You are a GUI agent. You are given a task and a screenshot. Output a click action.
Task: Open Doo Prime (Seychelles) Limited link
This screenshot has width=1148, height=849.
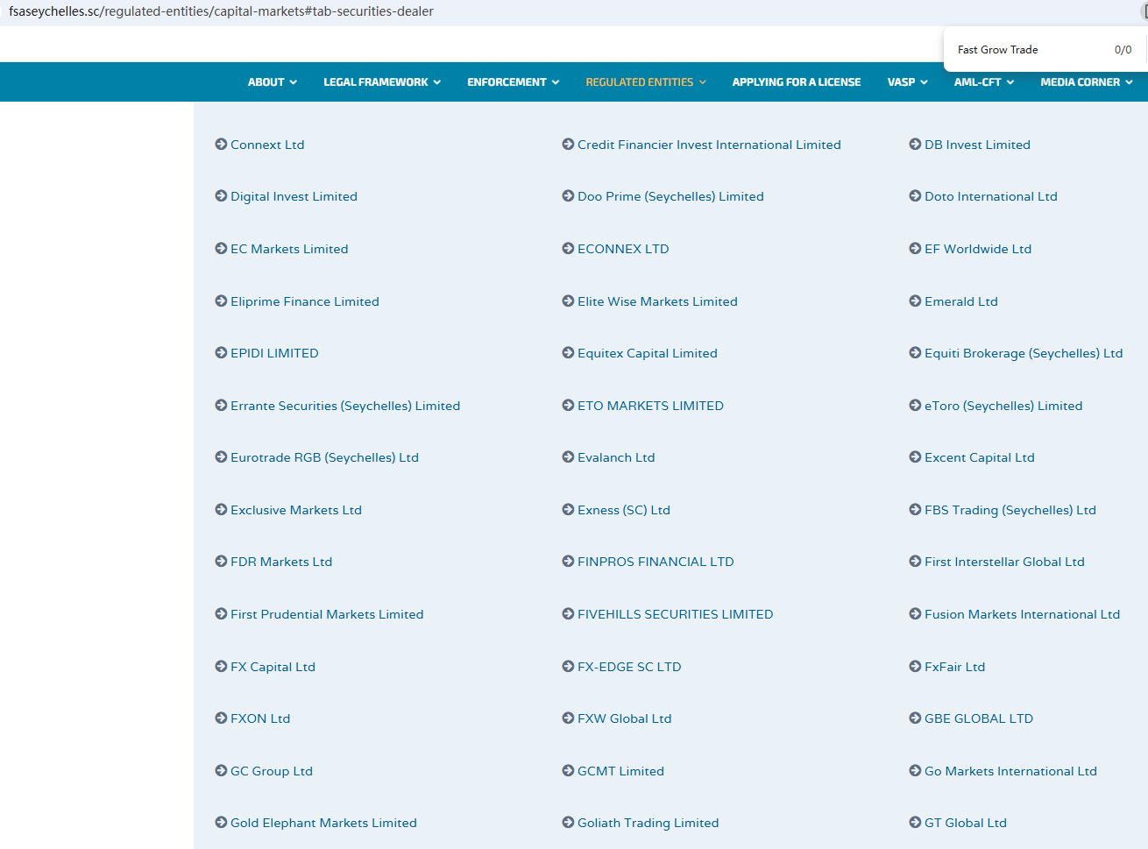click(x=670, y=196)
